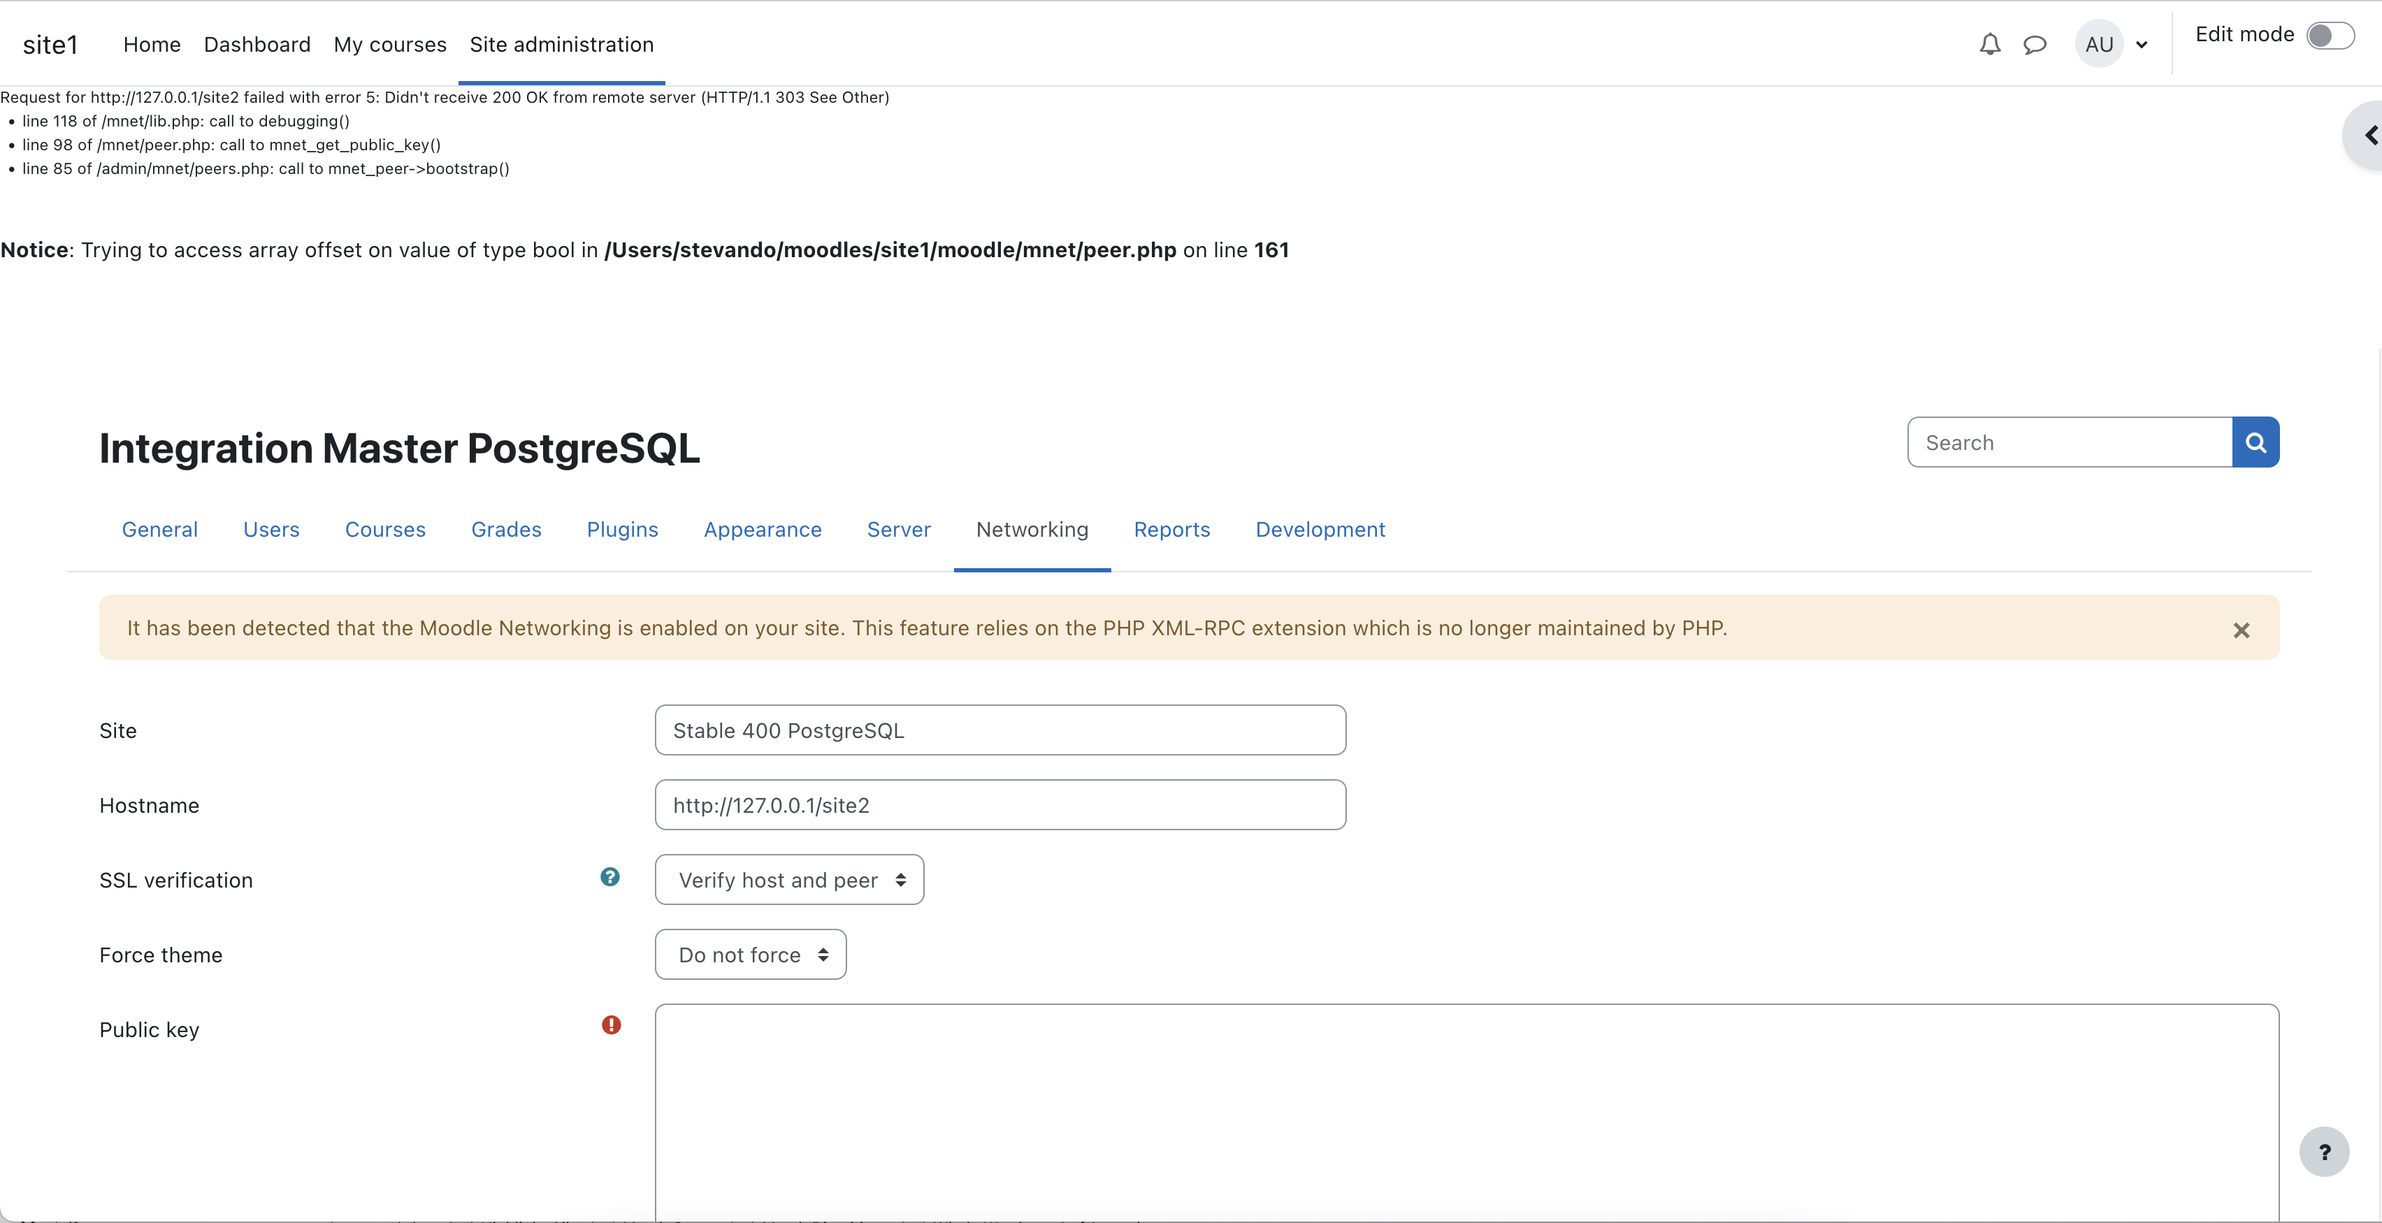Click the Notice array offset error text

click(644, 249)
